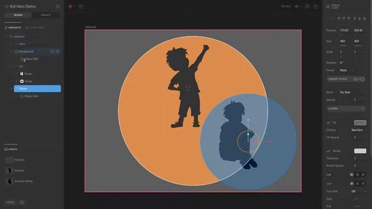Open the Fill color swatch
372x209 pixels.
pyautogui.click(x=360, y=122)
